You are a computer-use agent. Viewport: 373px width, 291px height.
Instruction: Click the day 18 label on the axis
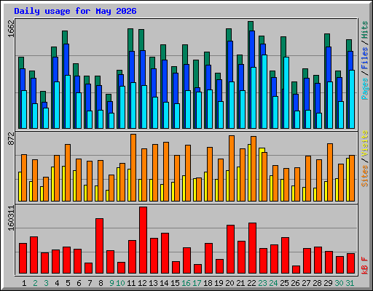pyautogui.click(x=208, y=283)
